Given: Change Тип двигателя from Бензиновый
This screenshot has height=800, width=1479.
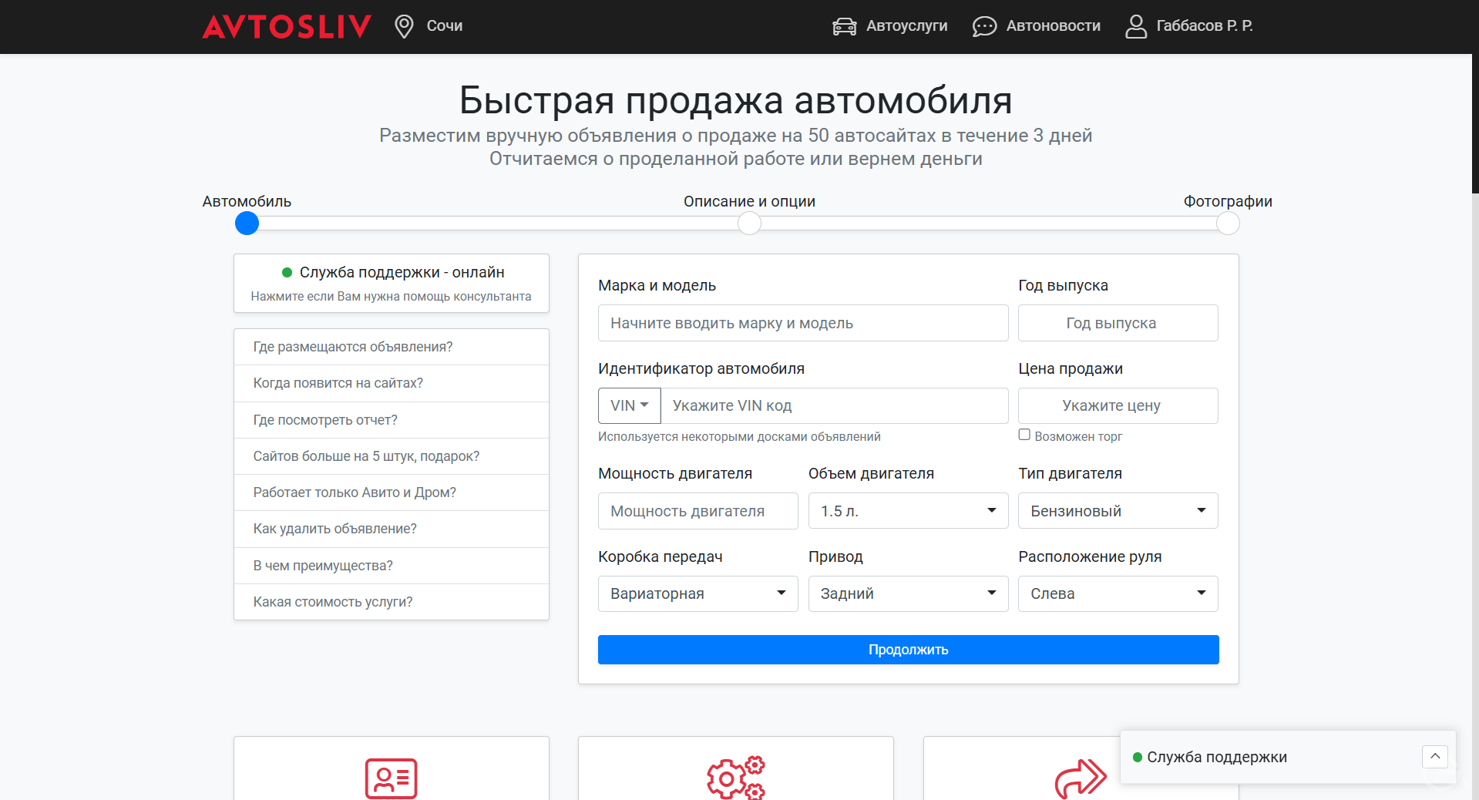Looking at the screenshot, I should click(x=1118, y=510).
